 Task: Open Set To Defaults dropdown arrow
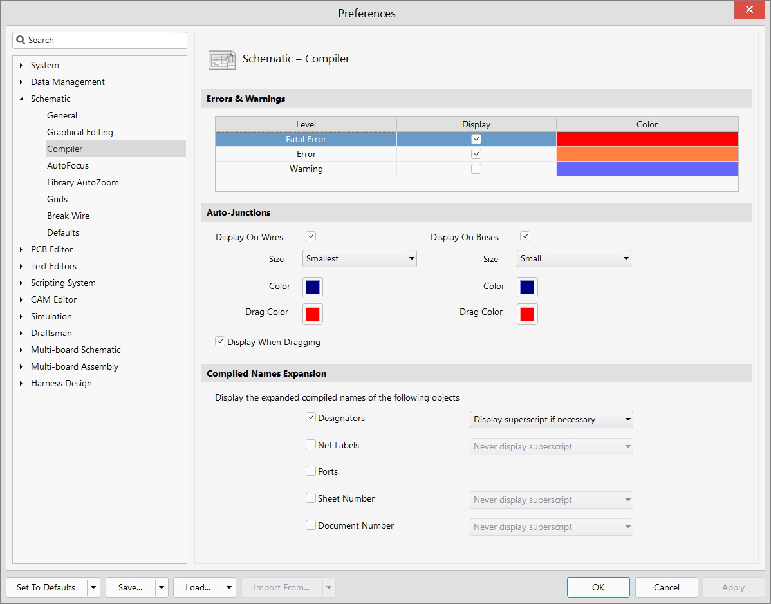[x=93, y=587]
